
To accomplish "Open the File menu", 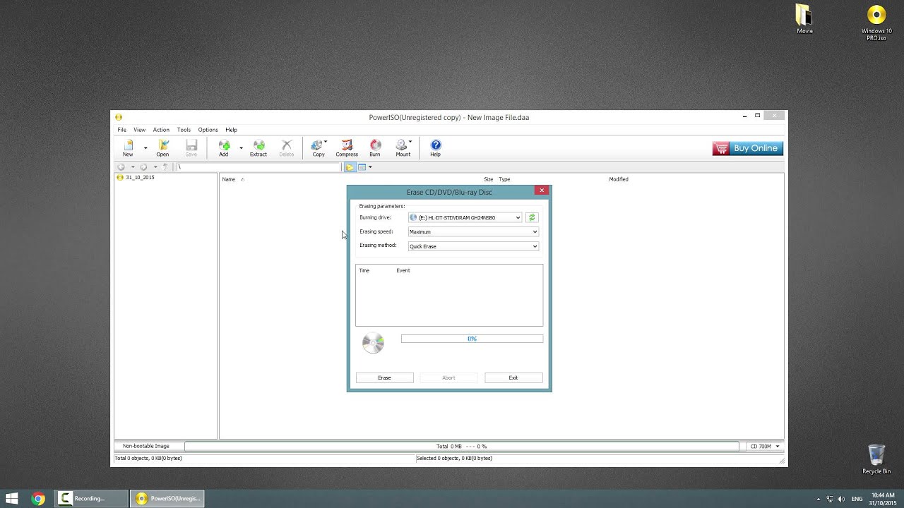I will [x=122, y=130].
